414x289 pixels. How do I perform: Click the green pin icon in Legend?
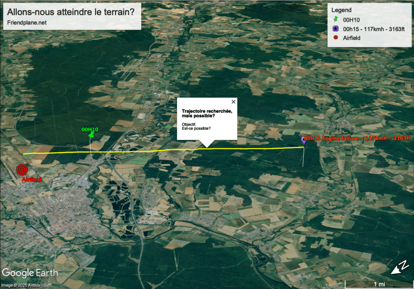(x=335, y=19)
